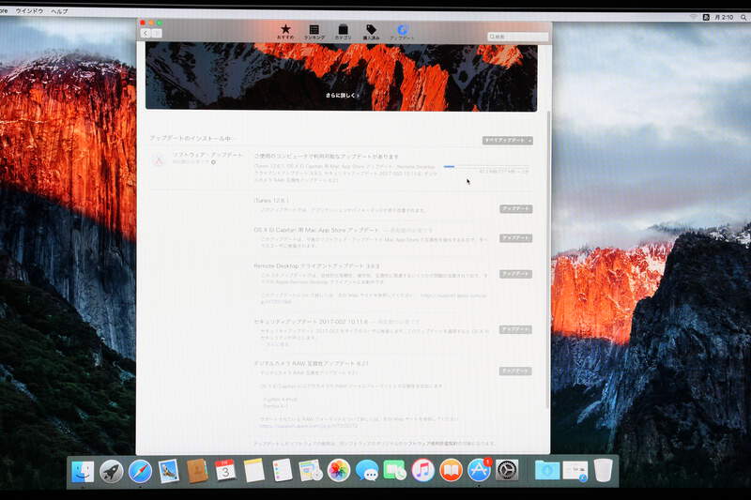Open Notes from the Dock
Viewport: 751px width, 500px height.
[253, 470]
